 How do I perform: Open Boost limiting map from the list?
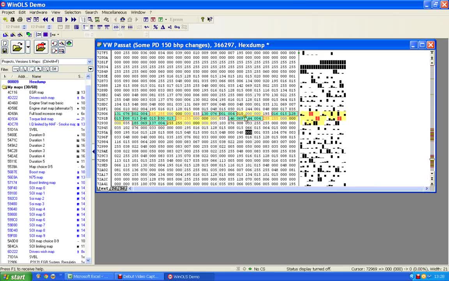pyautogui.click(x=42, y=183)
